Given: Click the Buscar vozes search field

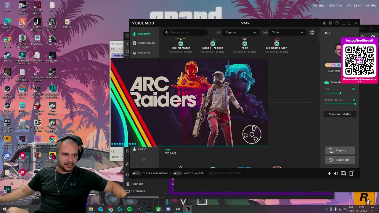Looking at the screenshot, I should tap(185, 33).
